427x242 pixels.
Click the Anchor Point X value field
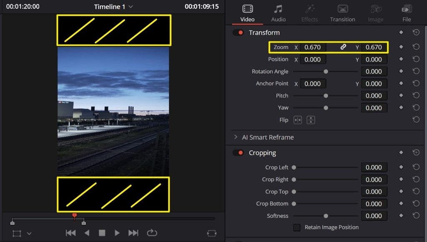(x=313, y=84)
